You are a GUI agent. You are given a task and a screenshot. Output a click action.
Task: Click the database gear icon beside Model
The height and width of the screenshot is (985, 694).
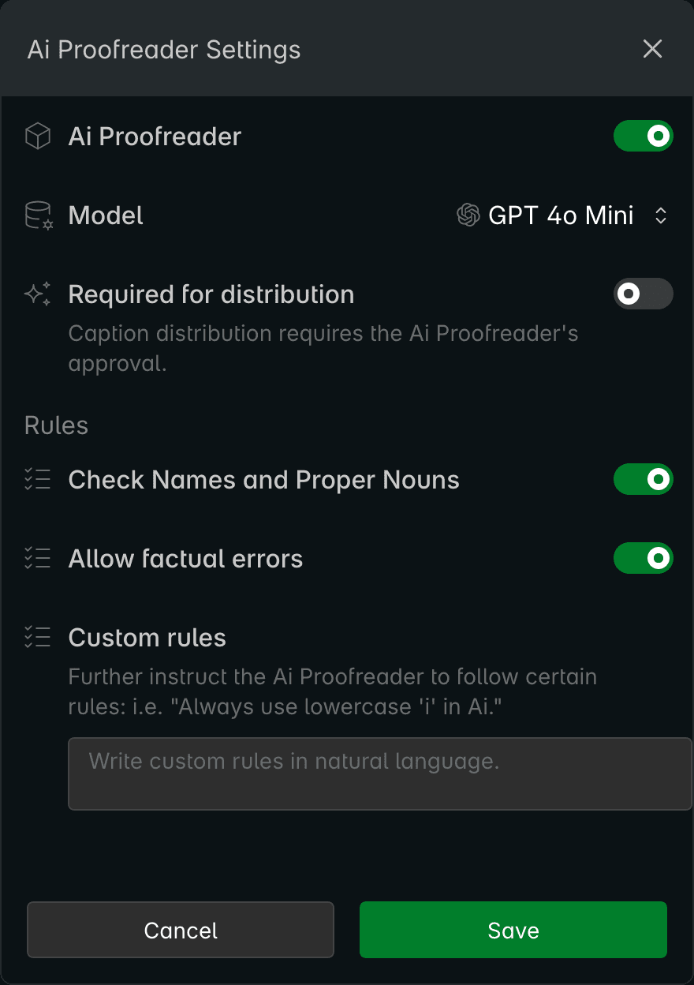coord(38,215)
